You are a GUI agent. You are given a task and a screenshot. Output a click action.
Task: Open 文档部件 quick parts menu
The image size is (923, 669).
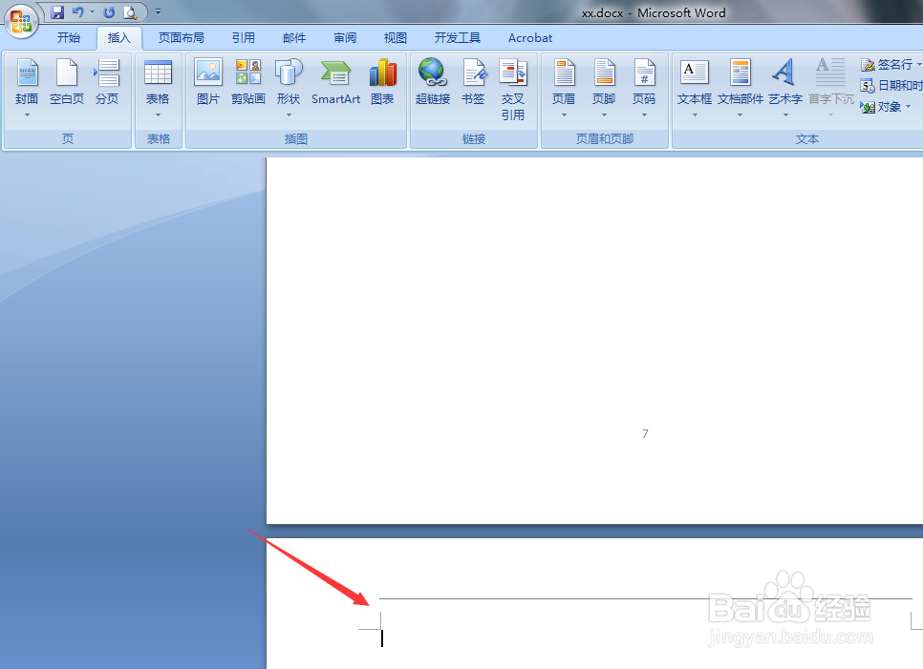[740, 88]
